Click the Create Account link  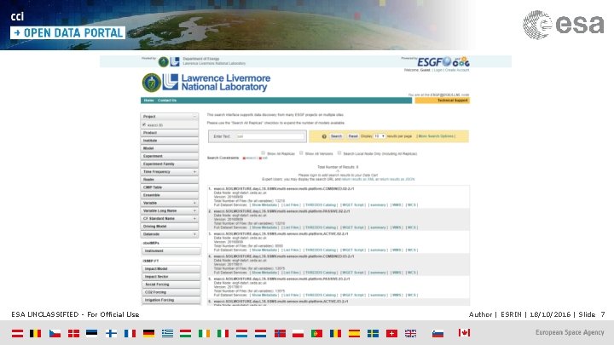[x=457, y=70]
